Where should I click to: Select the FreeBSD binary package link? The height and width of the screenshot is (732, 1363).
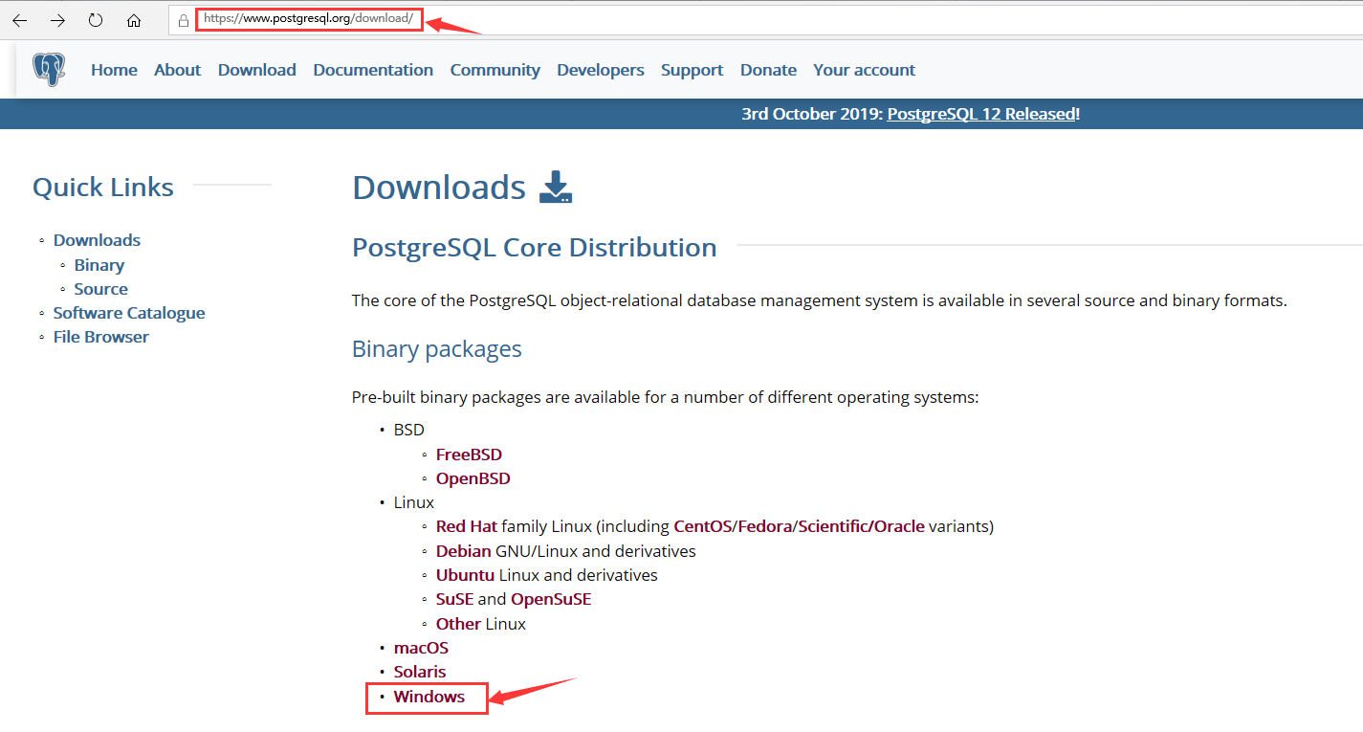pyautogui.click(x=469, y=455)
